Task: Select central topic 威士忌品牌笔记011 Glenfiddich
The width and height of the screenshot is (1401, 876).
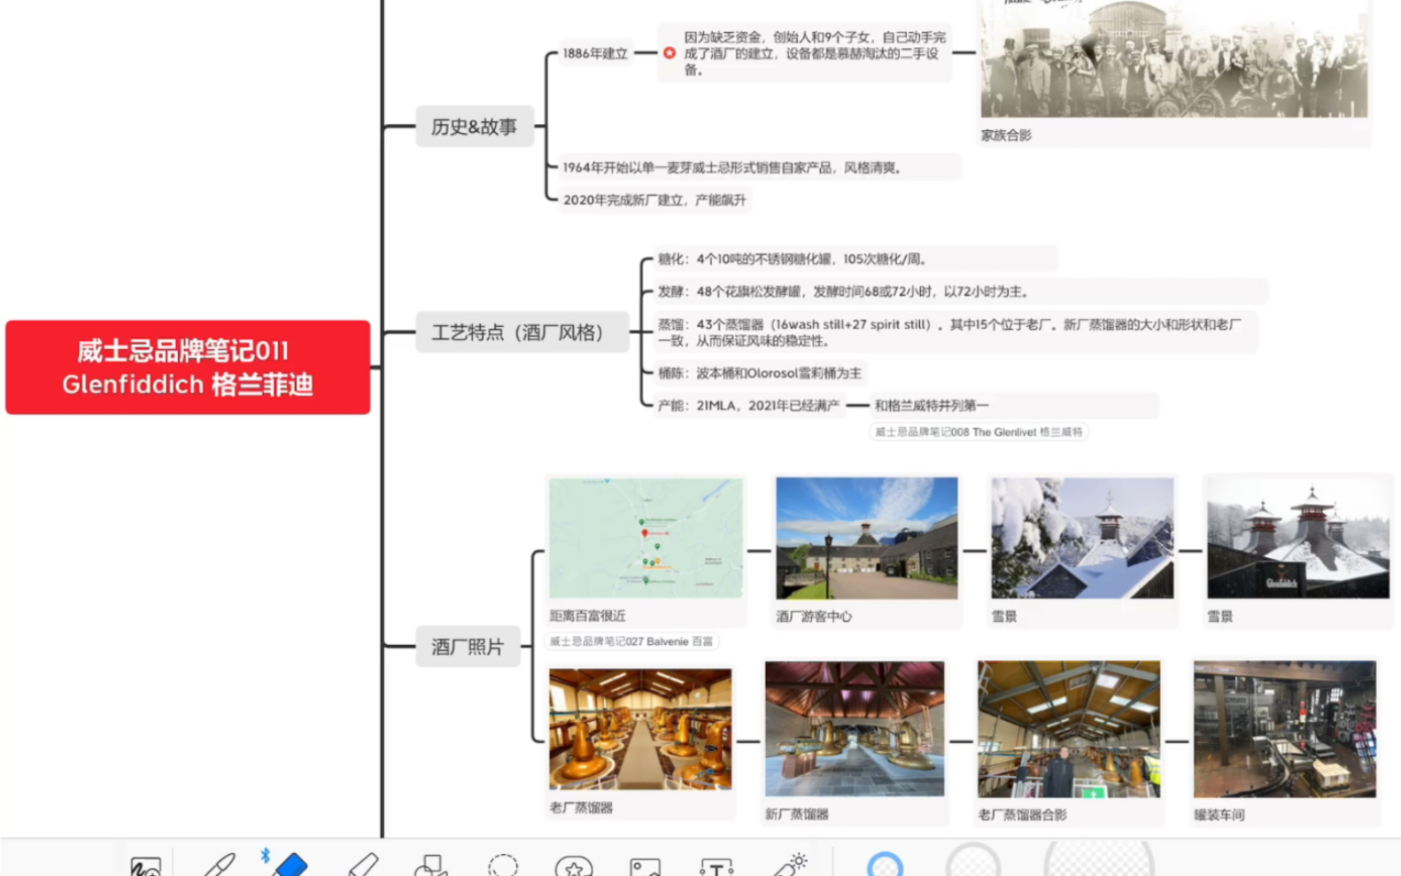Action: pyautogui.click(x=188, y=367)
